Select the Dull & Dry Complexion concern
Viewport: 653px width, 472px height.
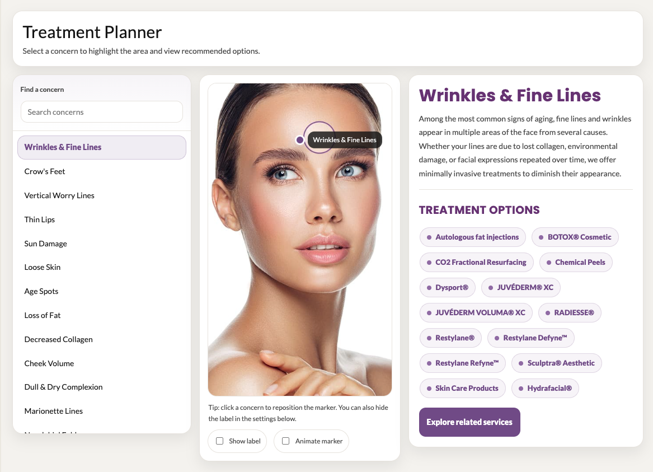(63, 387)
